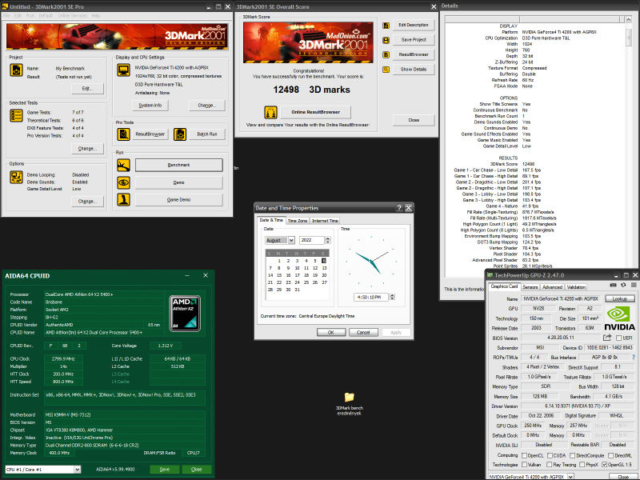The image size is (640, 480).
Task: Click the floppy disk icon next to Save Project
Action: (386, 40)
